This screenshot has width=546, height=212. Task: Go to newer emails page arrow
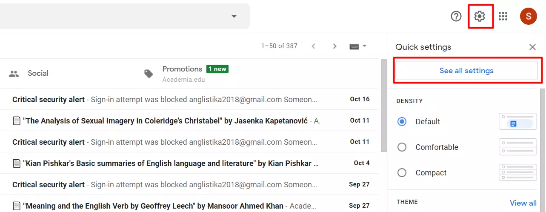pos(314,46)
